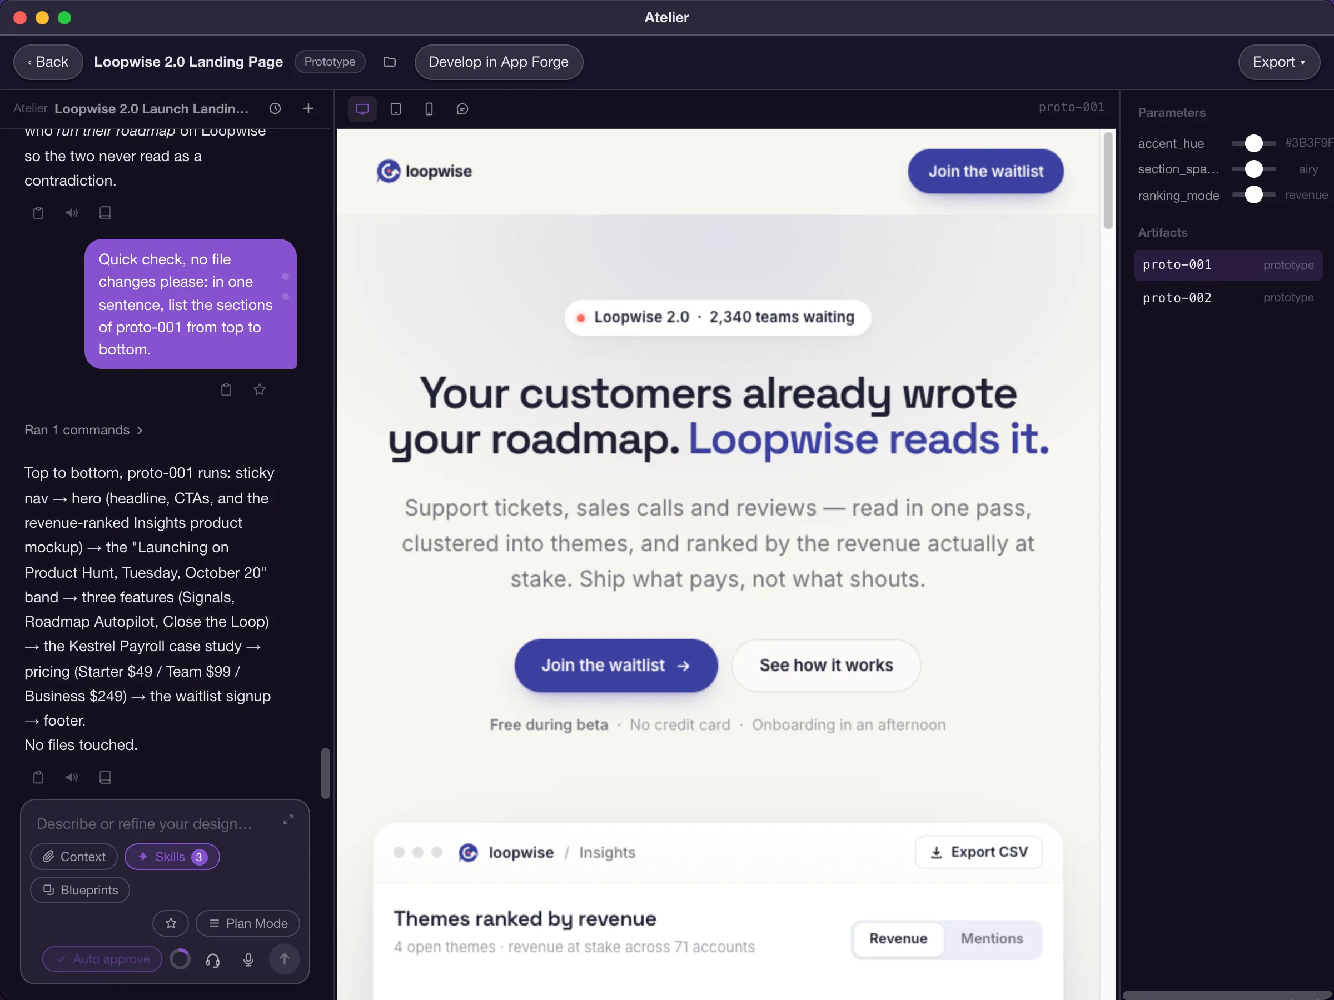The image size is (1334, 1000).
Task: Click Develop in App Forge
Action: 498,62
